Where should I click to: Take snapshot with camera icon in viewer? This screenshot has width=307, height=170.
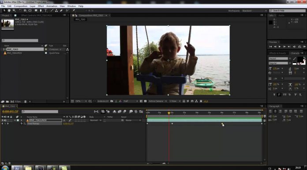click(x=112, y=101)
